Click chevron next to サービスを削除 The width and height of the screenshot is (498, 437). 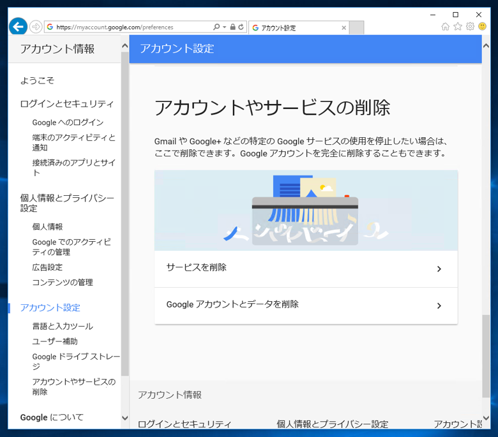click(x=439, y=269)
